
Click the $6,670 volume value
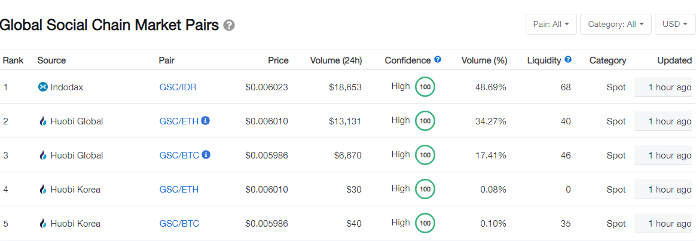point(348,155)
